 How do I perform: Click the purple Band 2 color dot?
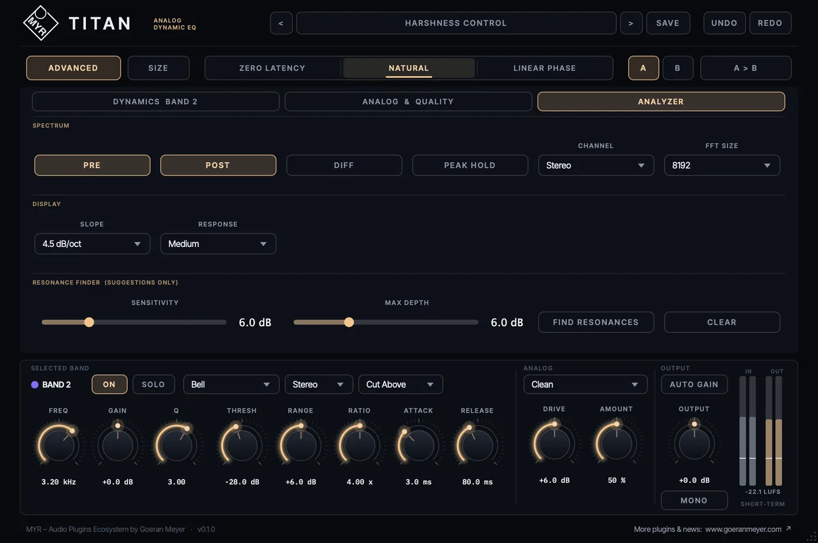pos(34,384)
